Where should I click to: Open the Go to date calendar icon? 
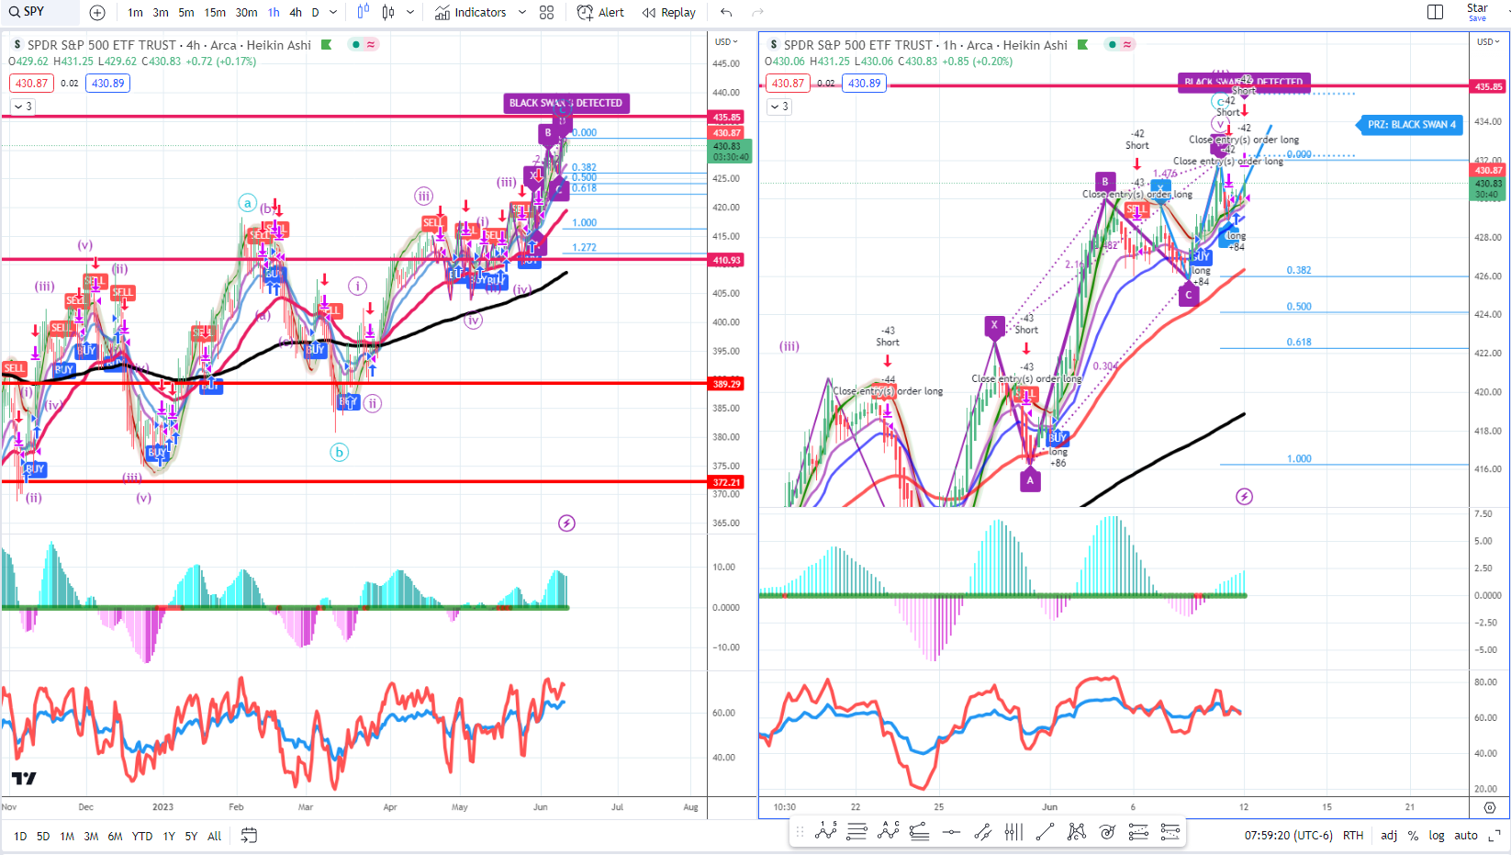249,836
